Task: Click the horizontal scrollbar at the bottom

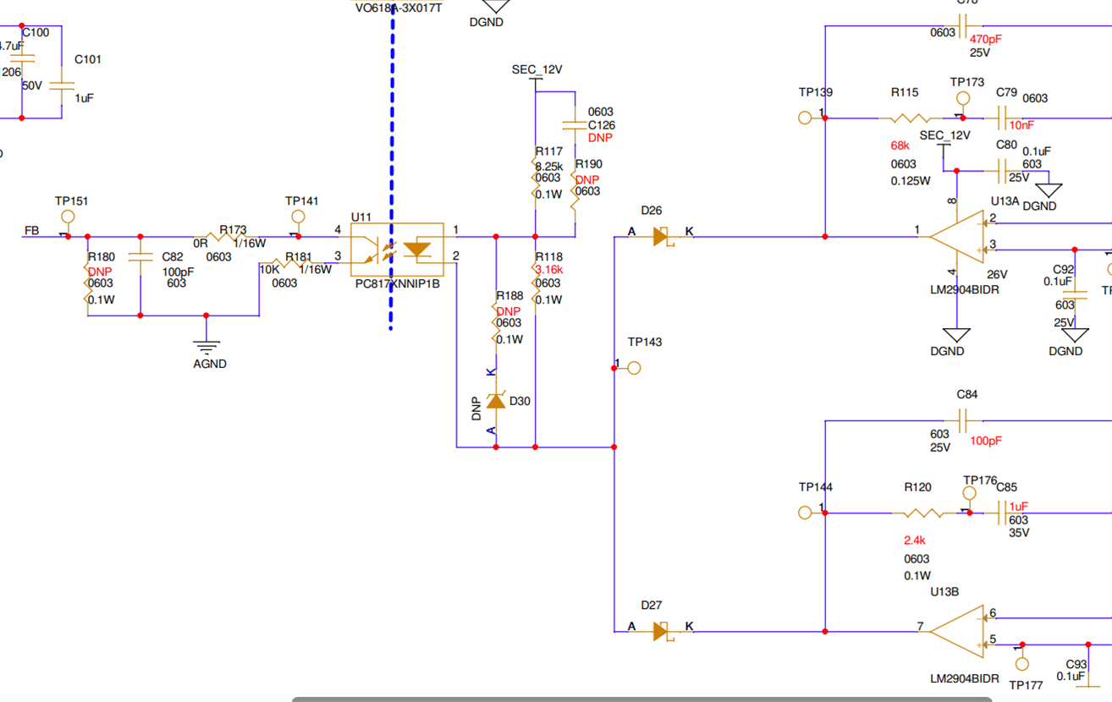Action: coord(641,699)
